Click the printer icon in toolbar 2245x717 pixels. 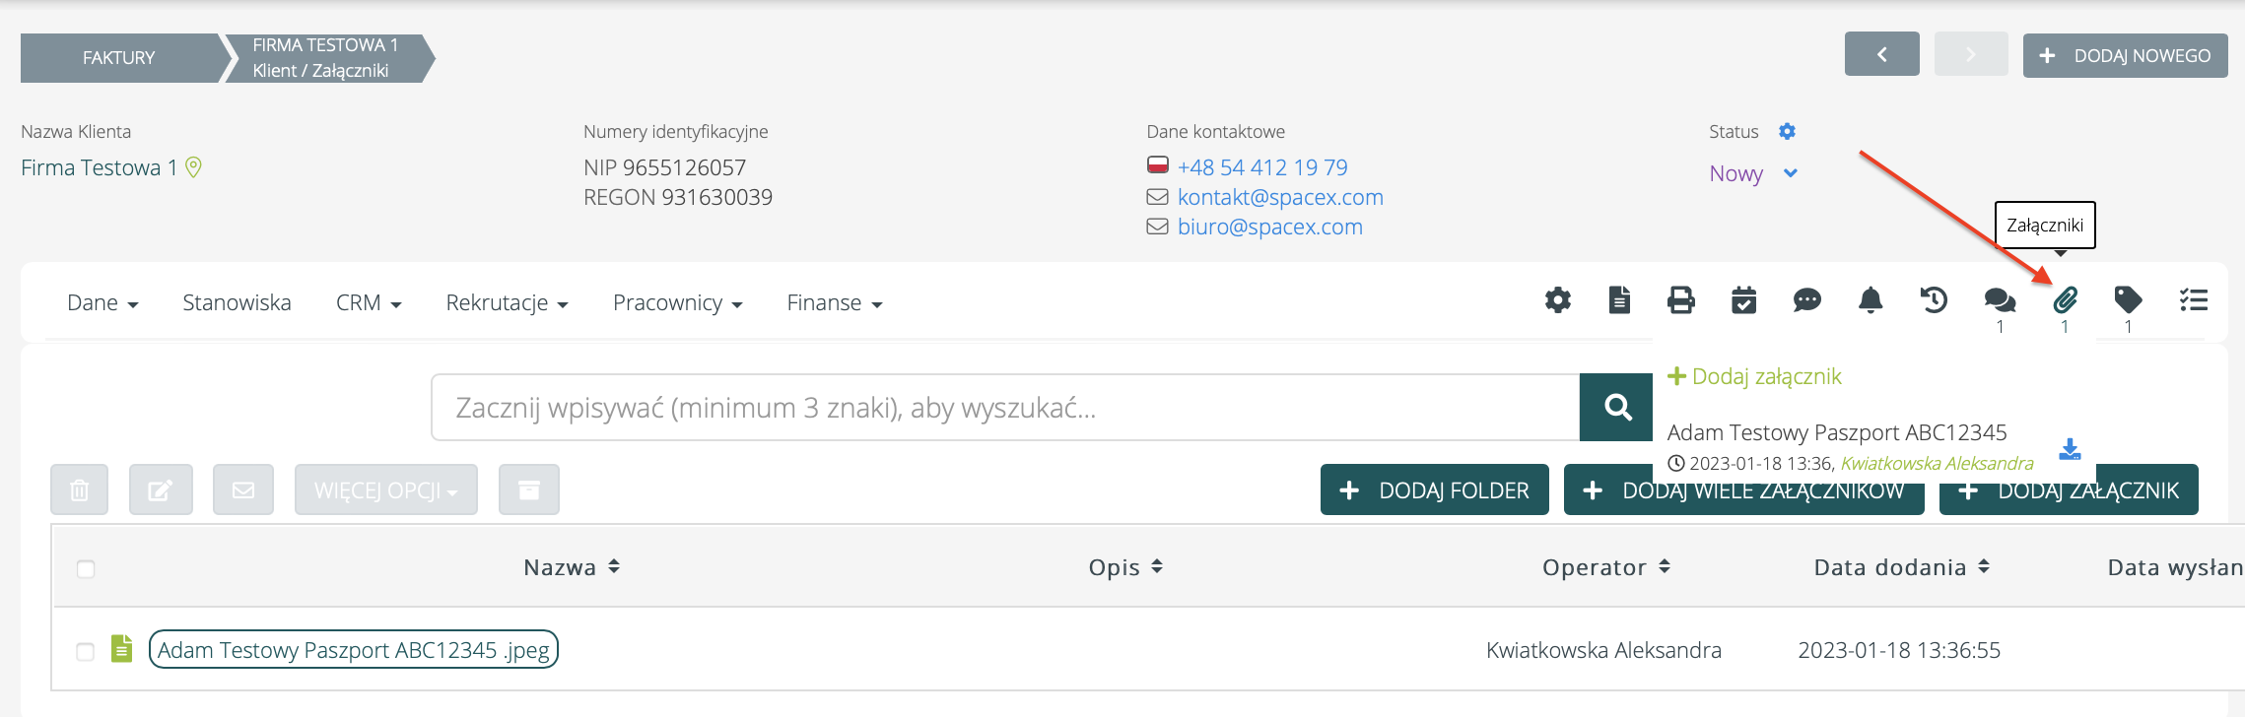coord(1680,300)
